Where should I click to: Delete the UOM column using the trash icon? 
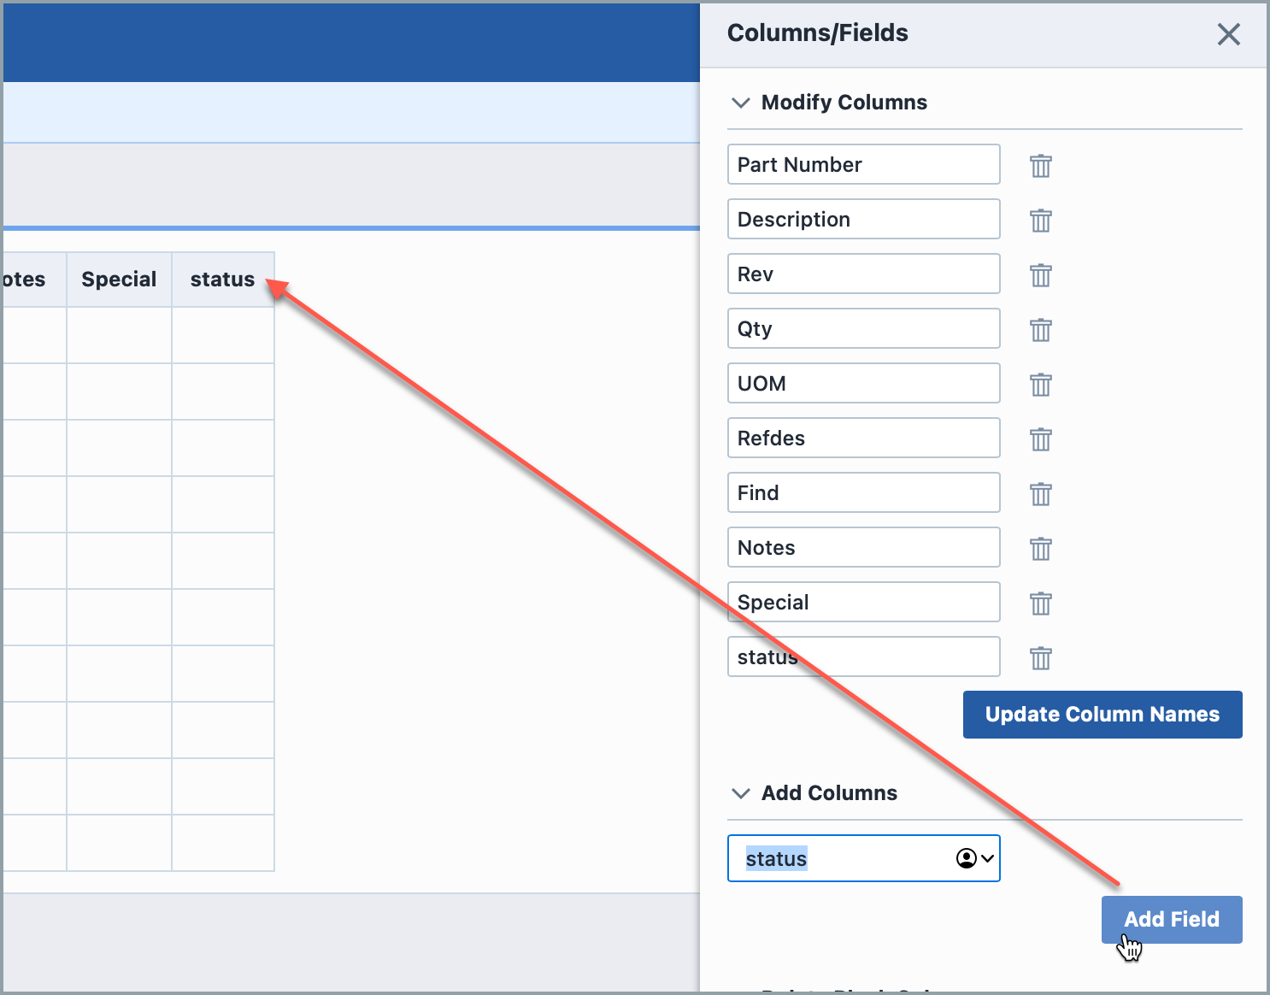click(1040, 385)
